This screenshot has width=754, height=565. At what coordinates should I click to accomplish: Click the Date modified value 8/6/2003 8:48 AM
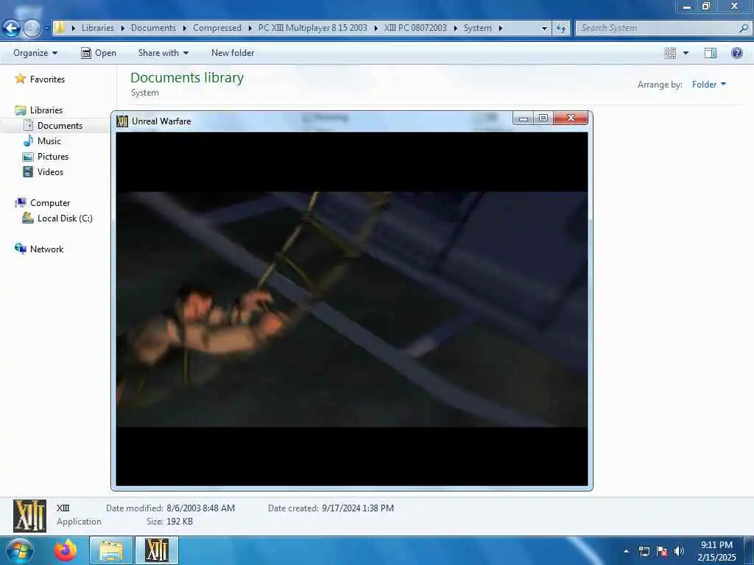(x=200, y=508)
